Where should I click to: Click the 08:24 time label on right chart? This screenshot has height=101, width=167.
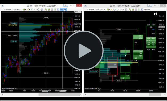click(99, 91)
